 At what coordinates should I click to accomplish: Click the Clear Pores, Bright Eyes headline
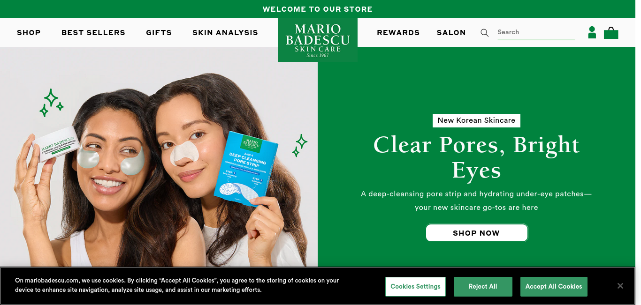click(476, 157)
